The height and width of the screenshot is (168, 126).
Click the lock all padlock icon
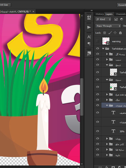[120, 33]
